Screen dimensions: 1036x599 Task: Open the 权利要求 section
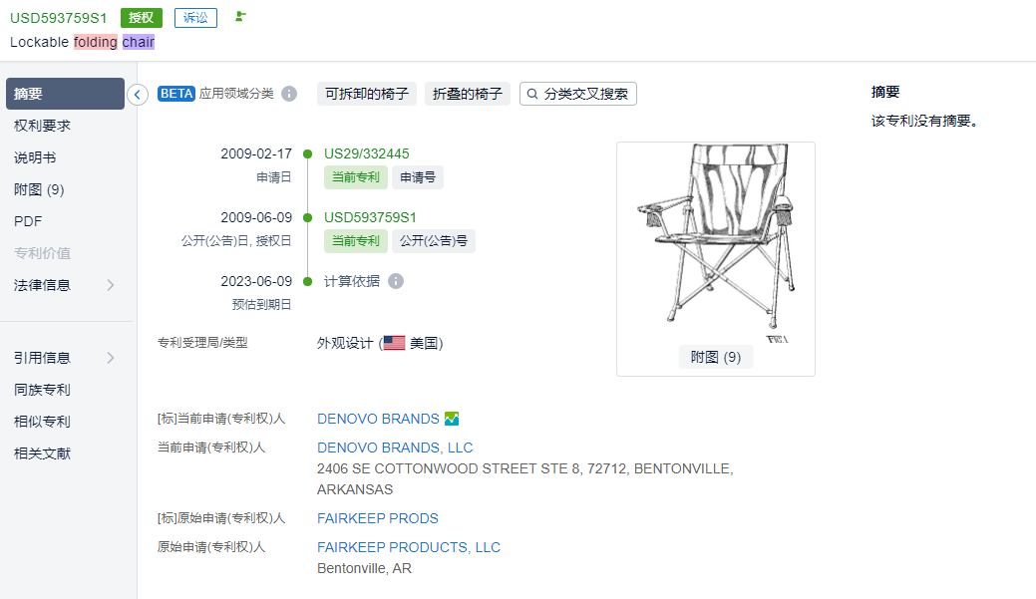(x=42, y=126)
